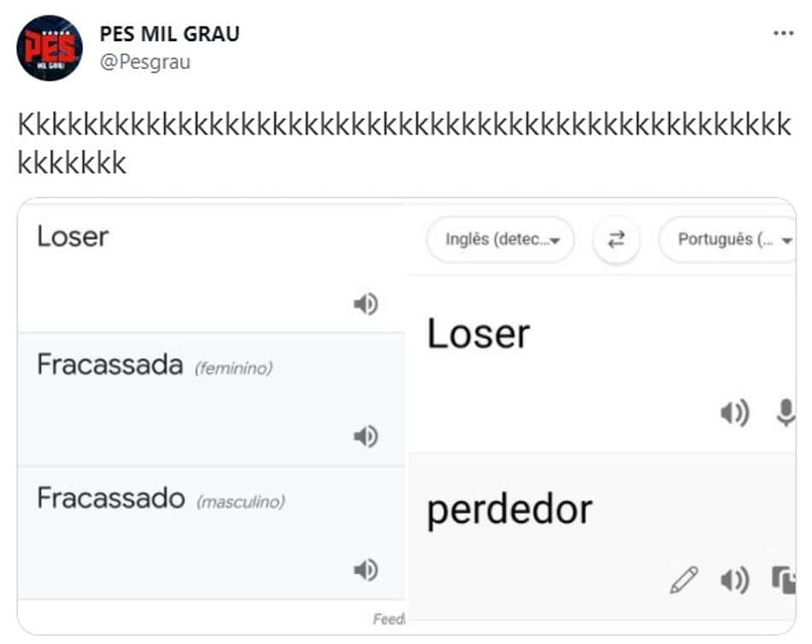The image size is (812, 644).
Task: Open the PES MIL GRAU display name link
Action: (169, 34)
